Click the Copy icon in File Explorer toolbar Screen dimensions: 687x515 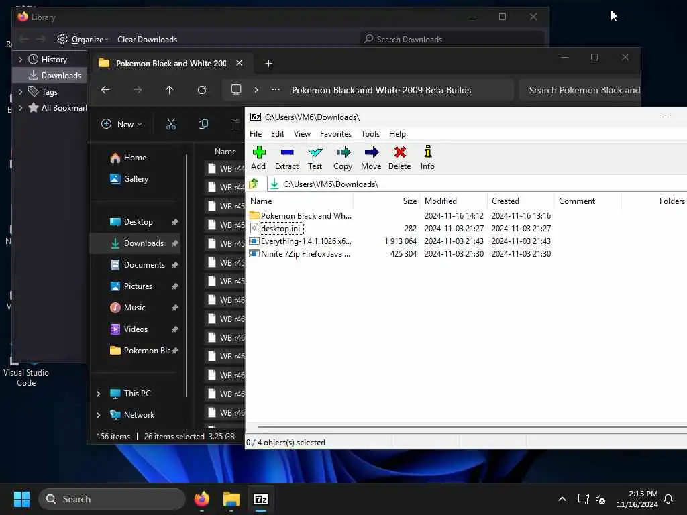click(x=203, y=124)
